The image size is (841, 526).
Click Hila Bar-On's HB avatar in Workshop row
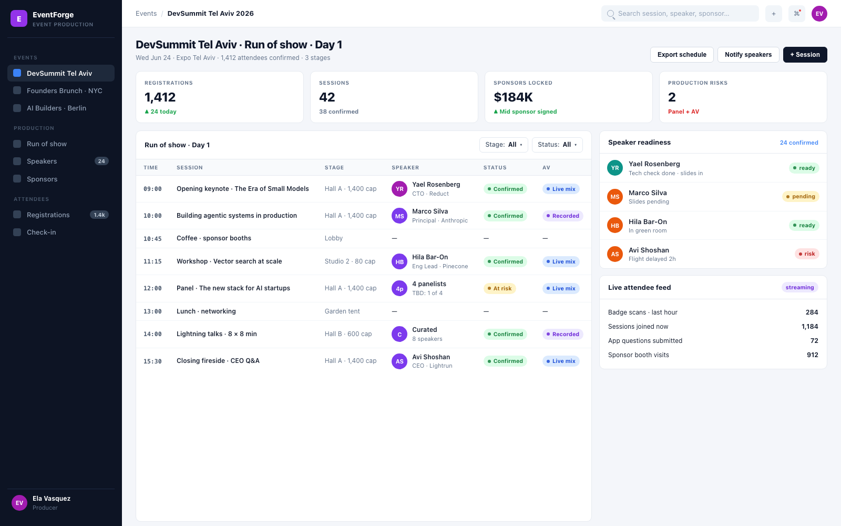coord(399,261)
